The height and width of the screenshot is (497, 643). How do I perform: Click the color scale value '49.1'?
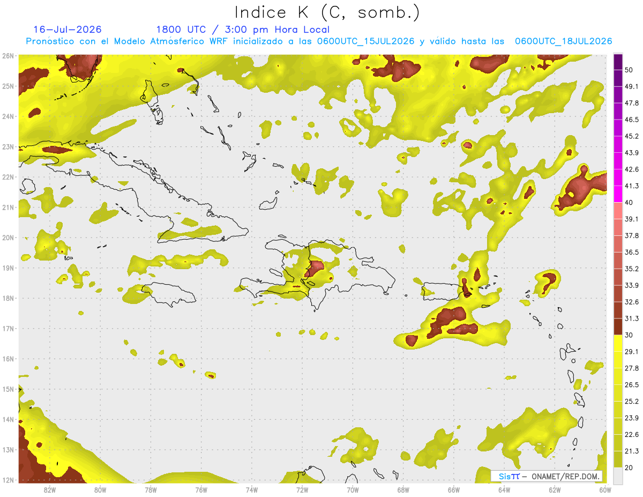pos(632,86)
